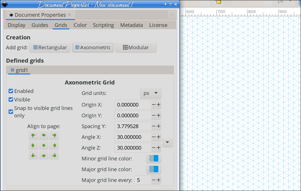The width and height of the screenshot is (301, 191).
Task: Open the Color tab
Action: point(80,25)
